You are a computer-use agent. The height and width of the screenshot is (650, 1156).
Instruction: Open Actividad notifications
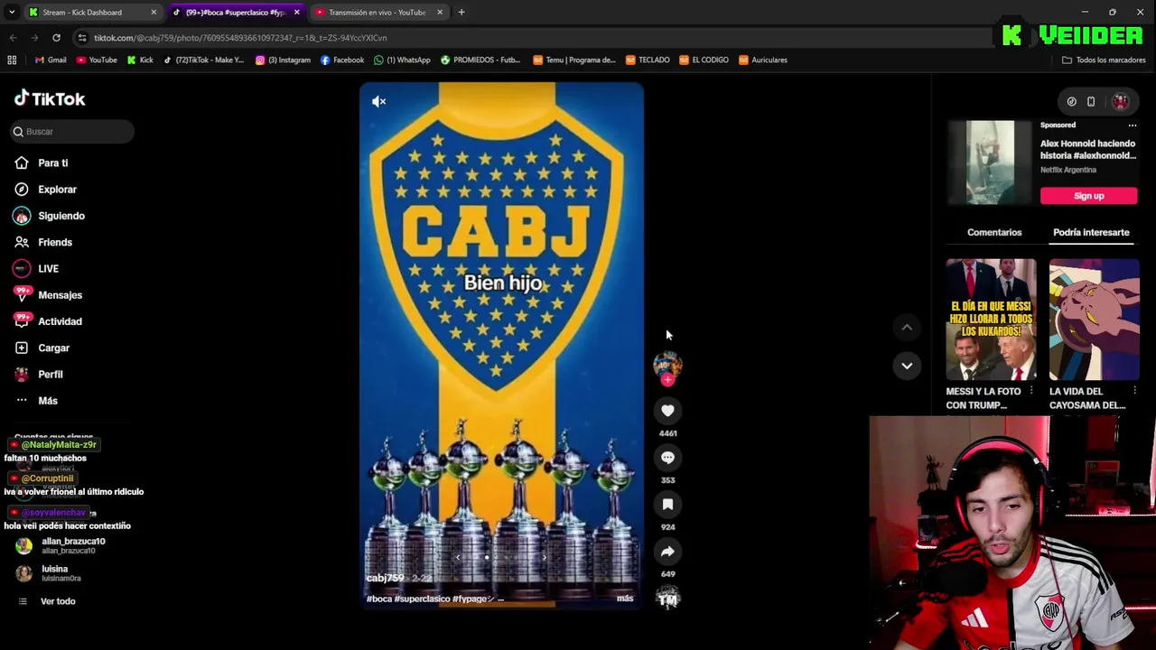60,321
